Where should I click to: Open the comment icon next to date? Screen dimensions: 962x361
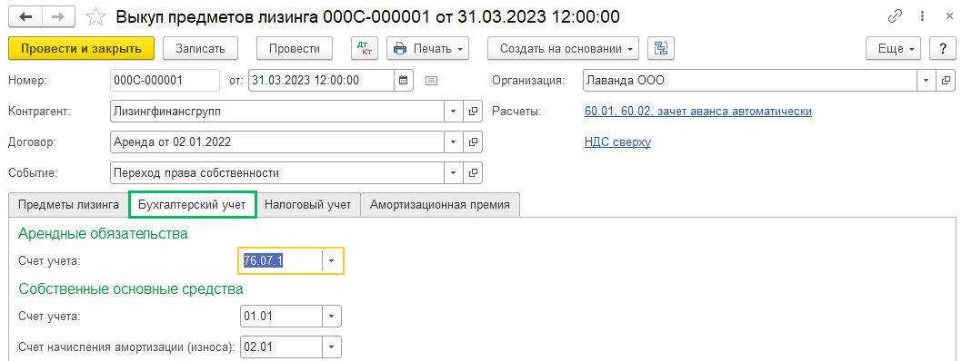point(431,80)
